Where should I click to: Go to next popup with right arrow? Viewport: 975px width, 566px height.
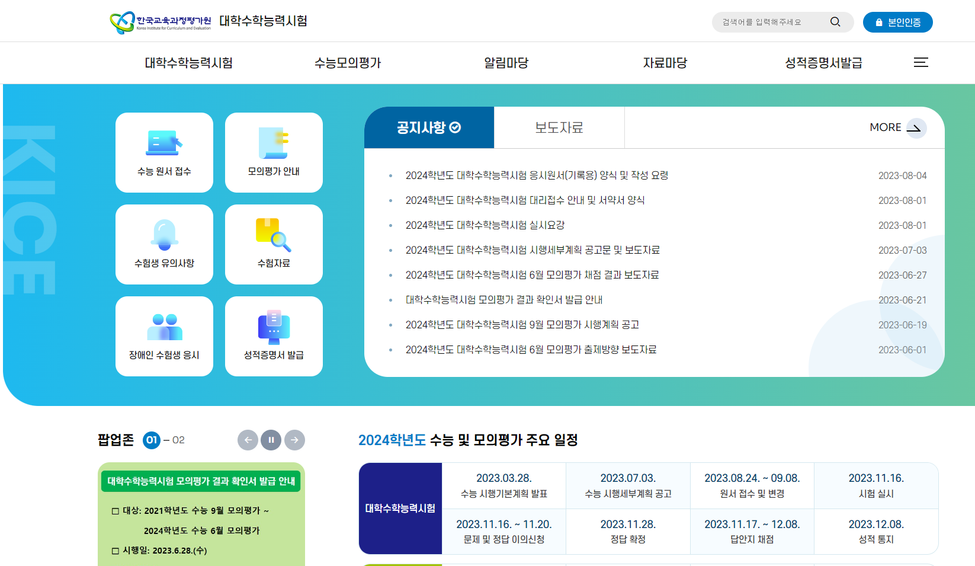295,440
